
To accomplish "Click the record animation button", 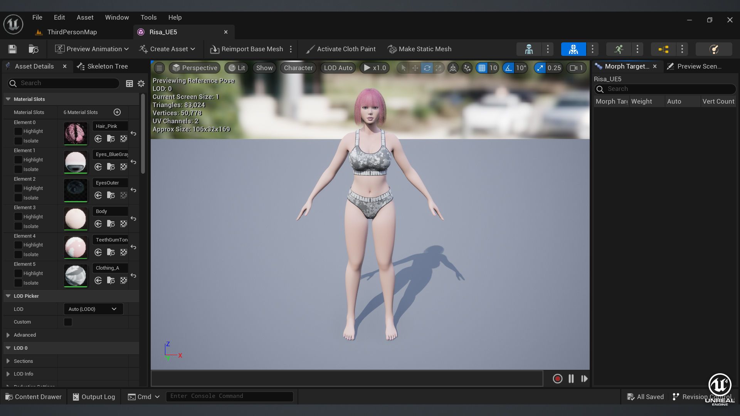I will (557, 379).
